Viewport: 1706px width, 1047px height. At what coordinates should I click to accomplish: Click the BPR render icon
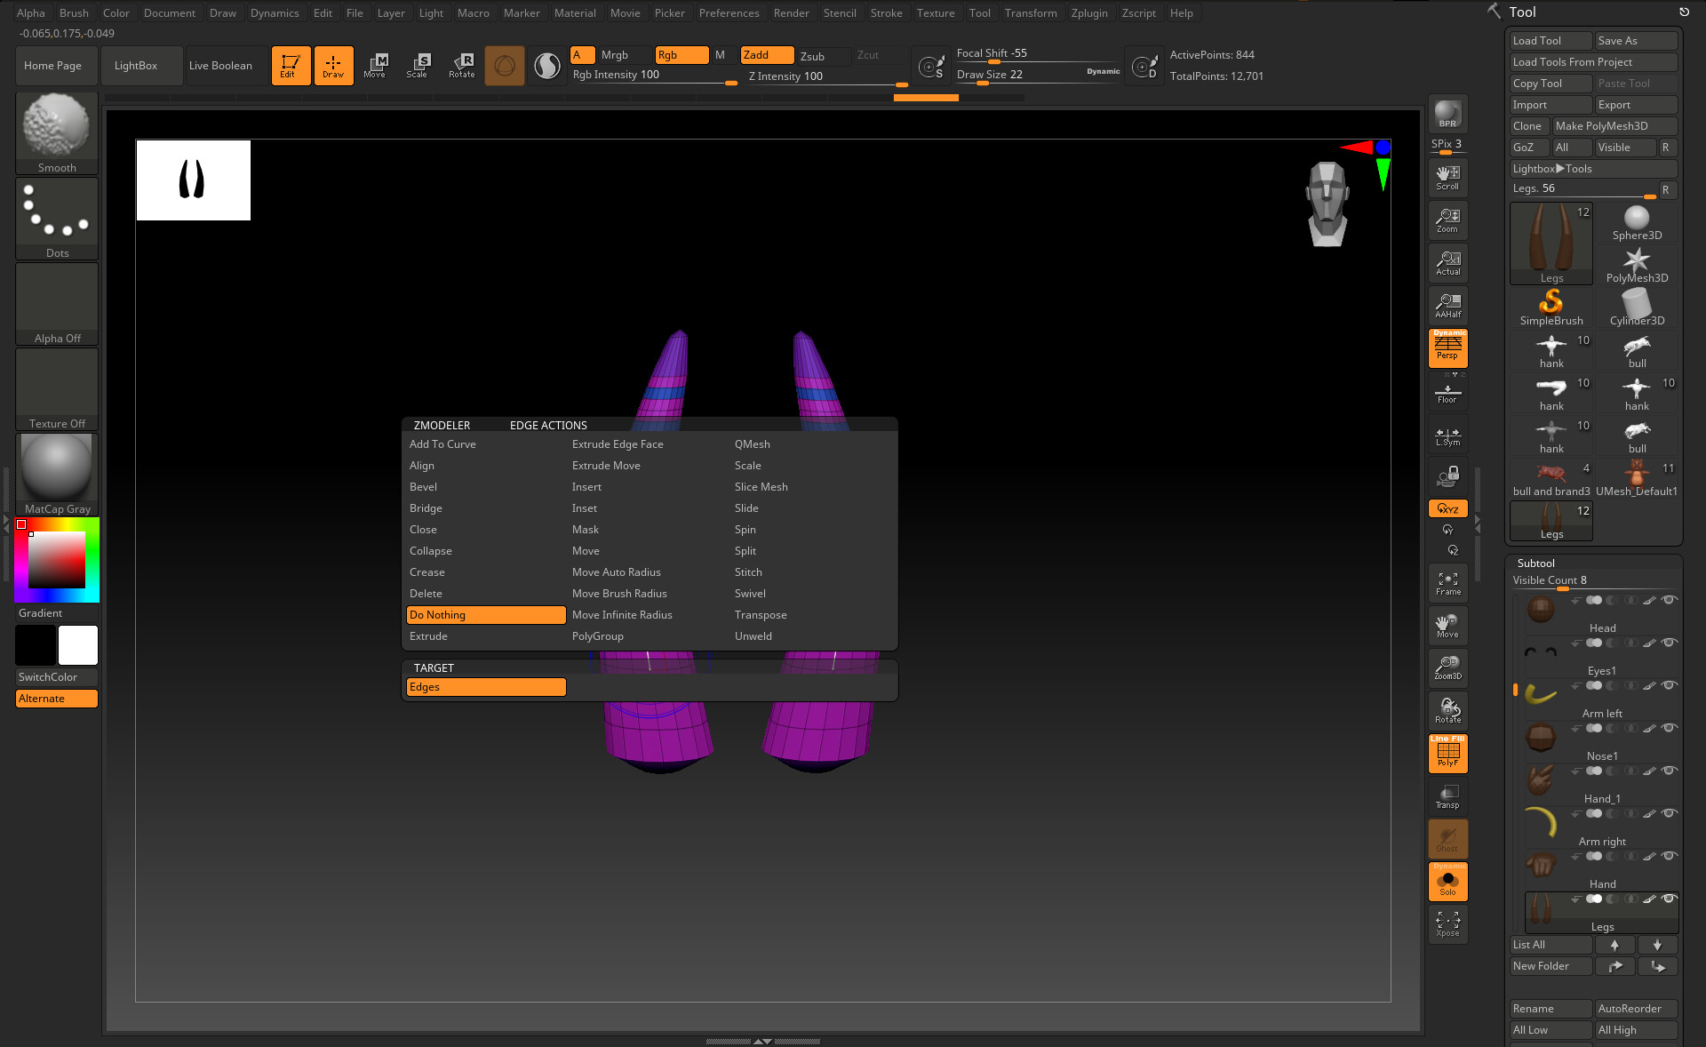[1447, 114]
